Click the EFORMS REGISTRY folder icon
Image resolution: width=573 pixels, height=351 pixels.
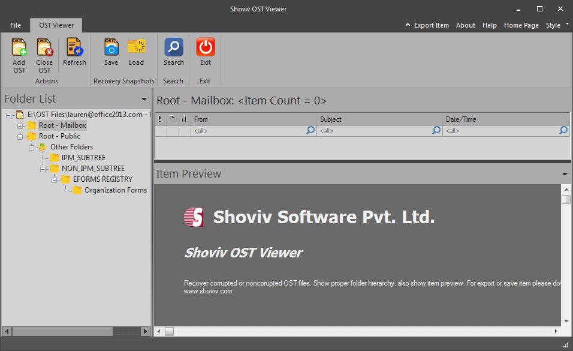pyautogui.click(x=65, y=179)
